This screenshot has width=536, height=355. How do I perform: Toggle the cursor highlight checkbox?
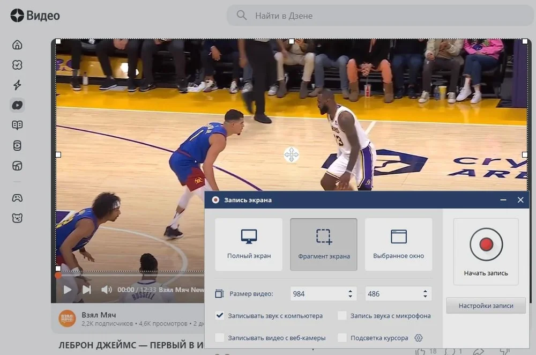(343, 338)
